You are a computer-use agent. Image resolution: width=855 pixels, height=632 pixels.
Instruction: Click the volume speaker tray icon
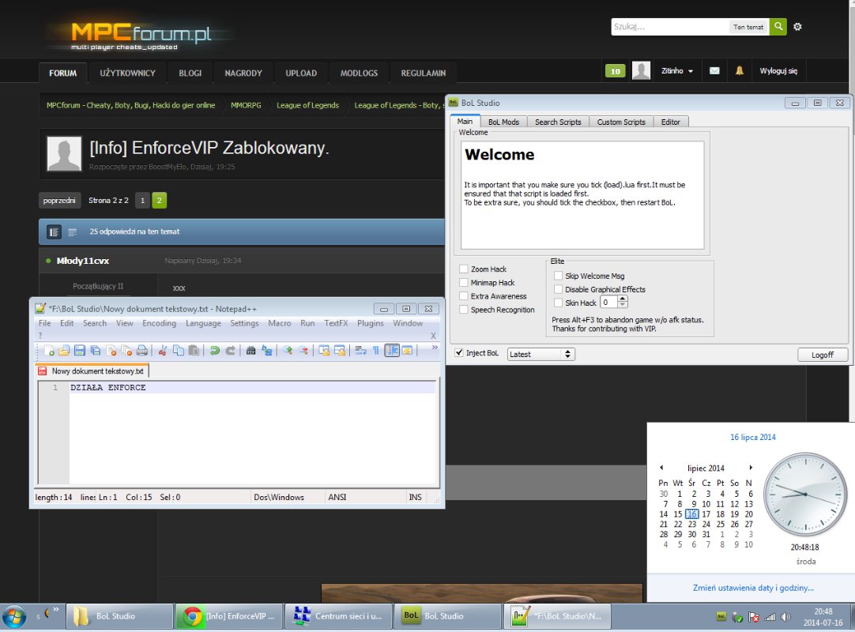(785, 617)
